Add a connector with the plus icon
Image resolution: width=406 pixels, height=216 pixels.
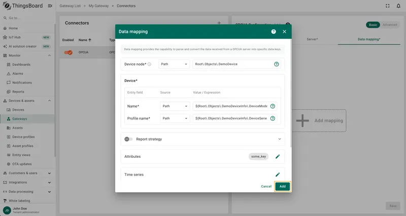219,23
